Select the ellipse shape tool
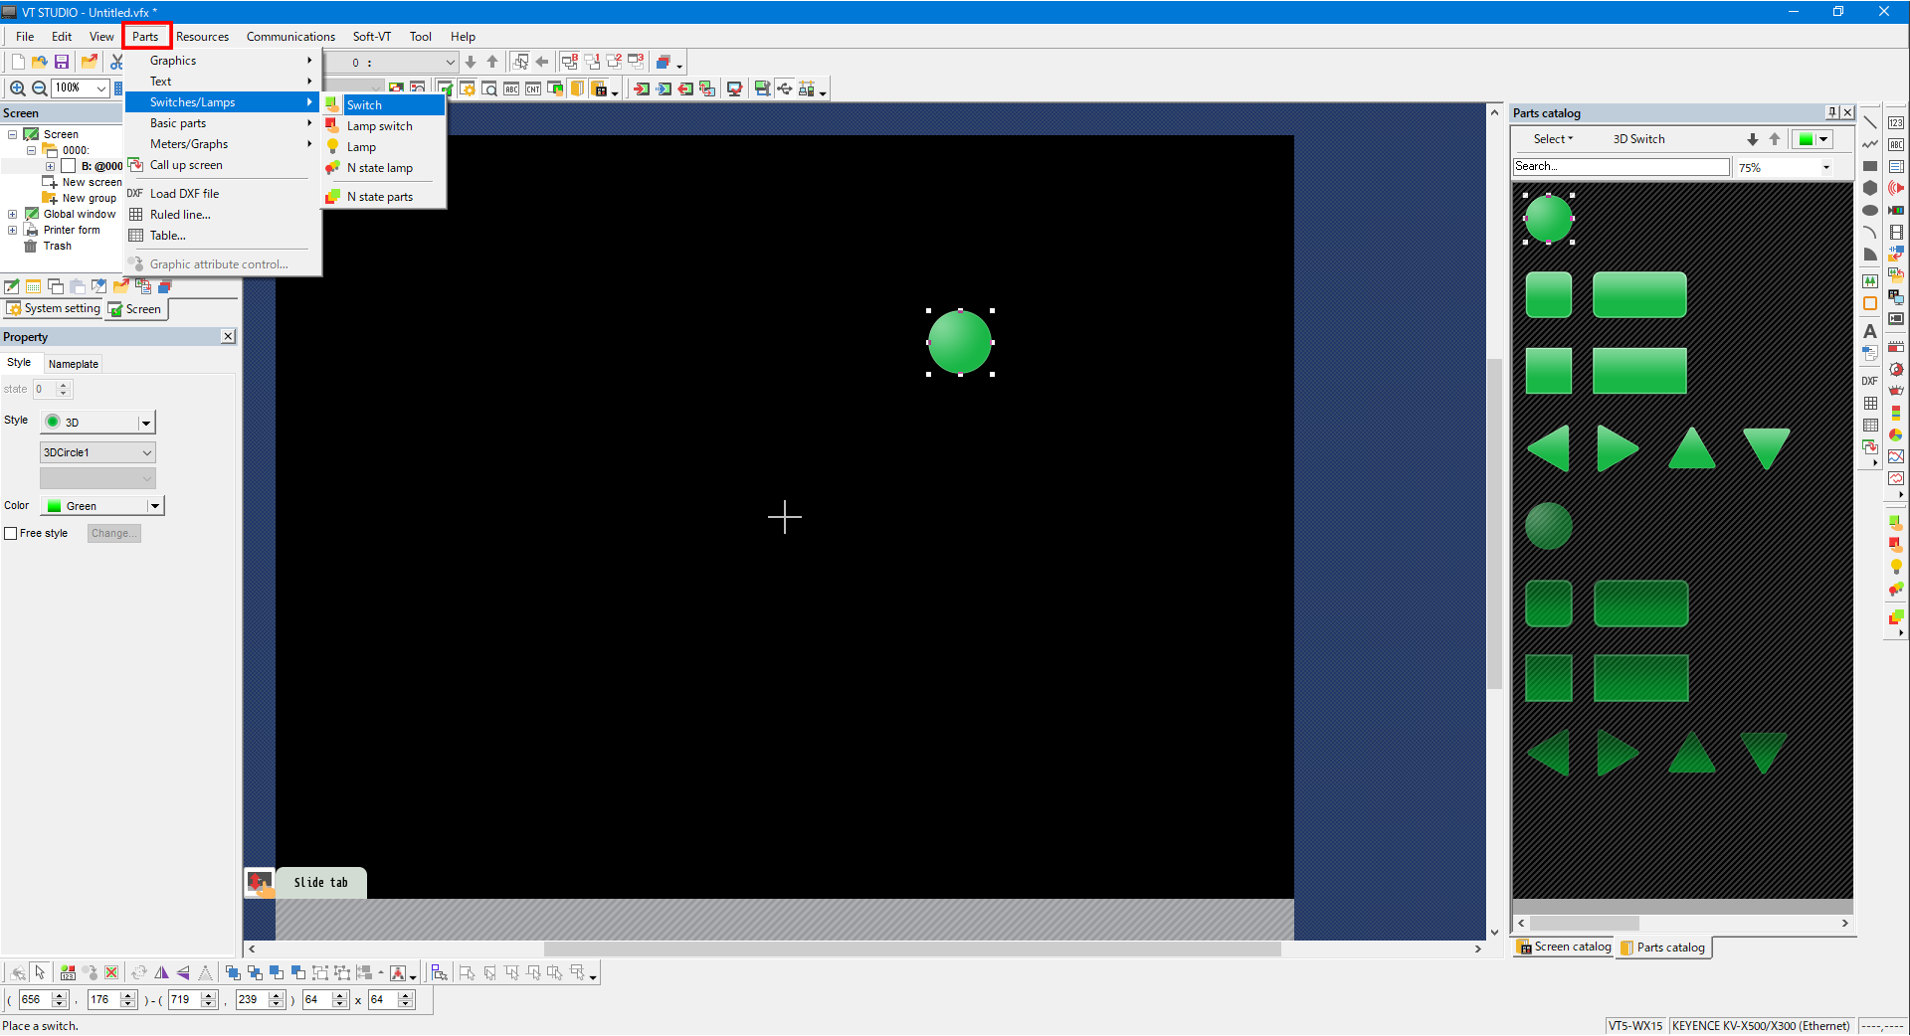Screen dimensions: 1910x1036 coord(1870,210)
